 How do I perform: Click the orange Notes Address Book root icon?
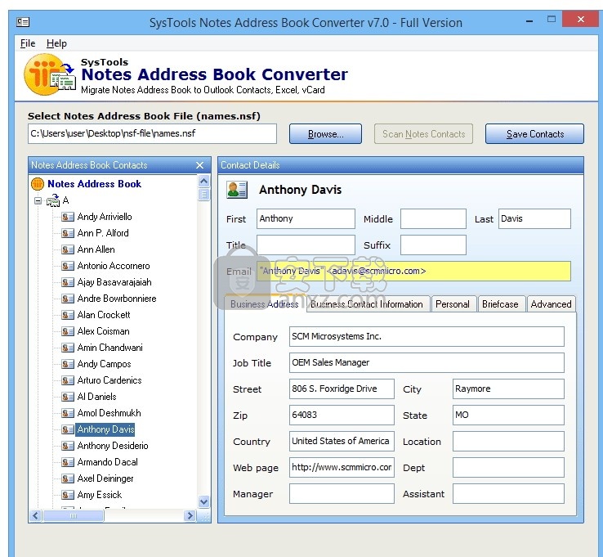[38, 184]
